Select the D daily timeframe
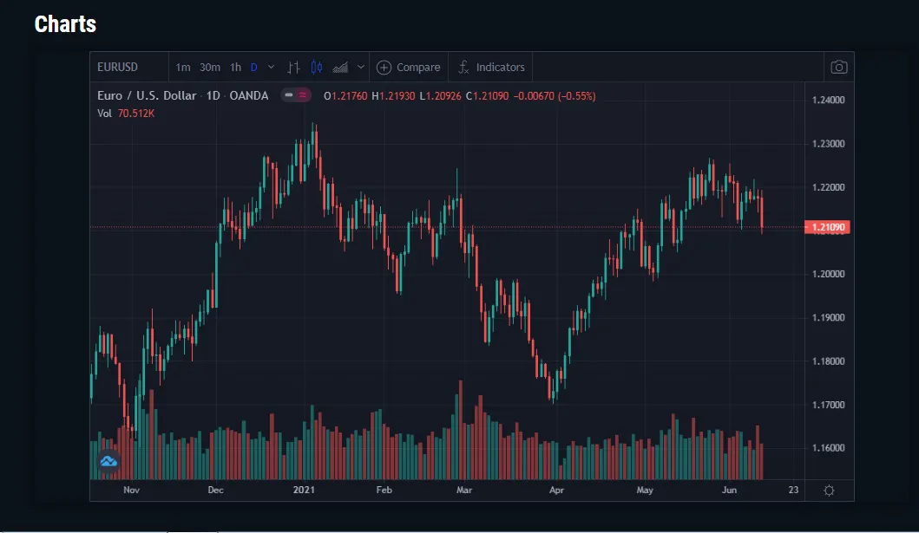This screenshot has height=533, width=919. 253,68
